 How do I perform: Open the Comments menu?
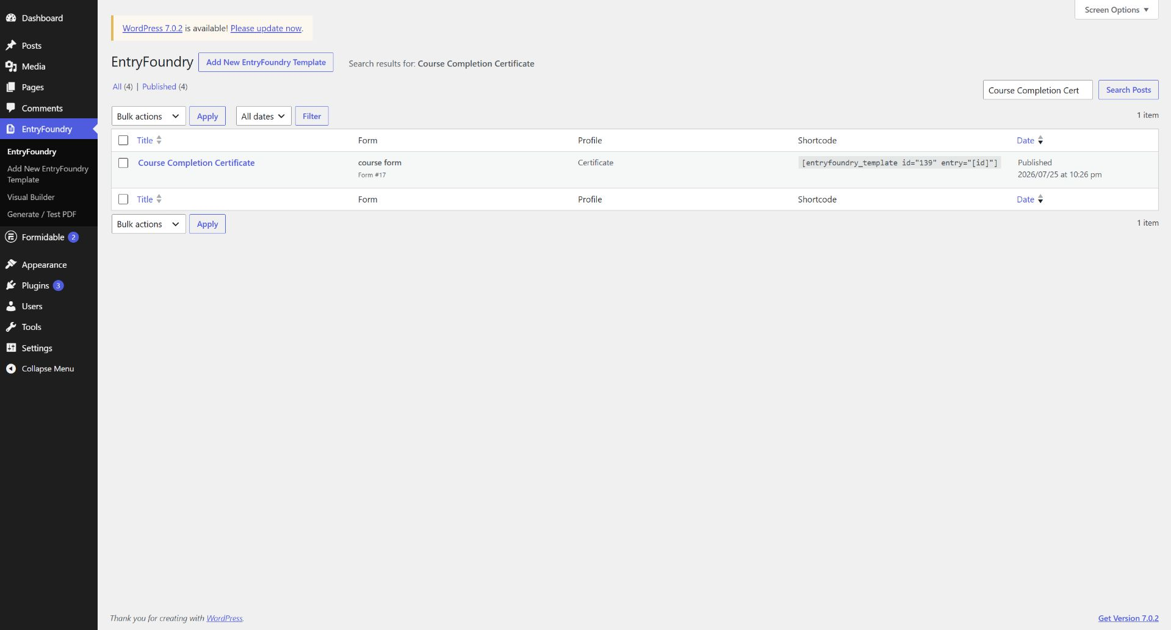pyautogui.click(x=42, y=109)
